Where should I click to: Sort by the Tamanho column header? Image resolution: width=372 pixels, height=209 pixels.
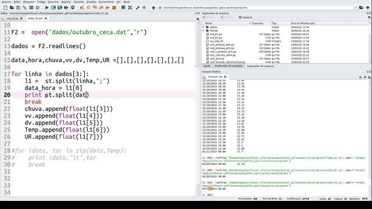(x=257, y=23)
